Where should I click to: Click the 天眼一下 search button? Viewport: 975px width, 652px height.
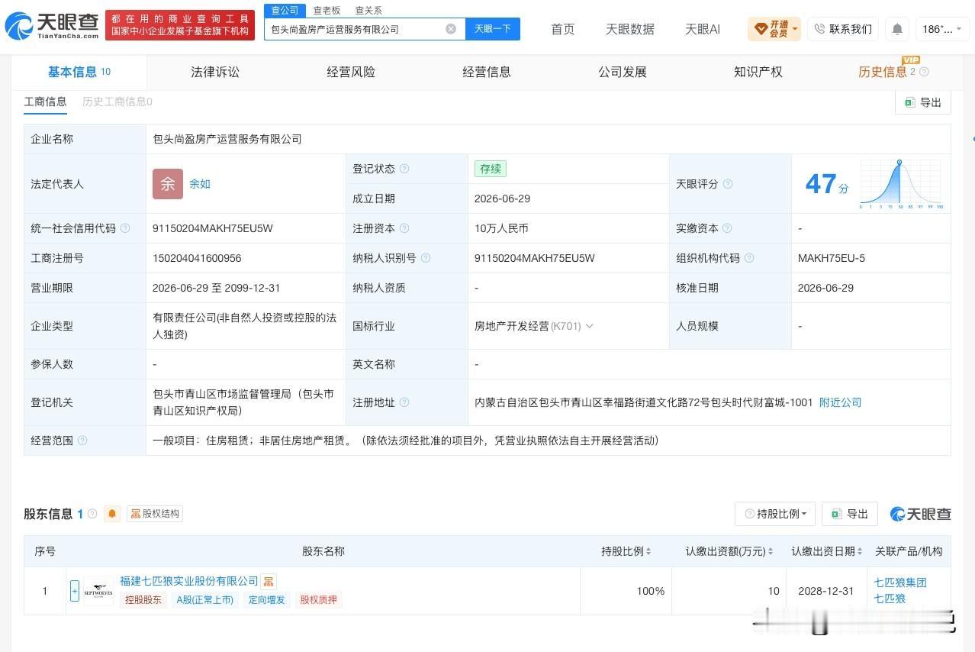click(x=493, y=29)
